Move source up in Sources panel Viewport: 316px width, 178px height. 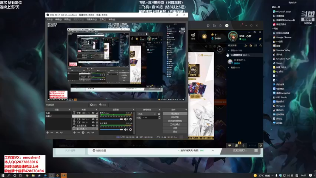88,133
